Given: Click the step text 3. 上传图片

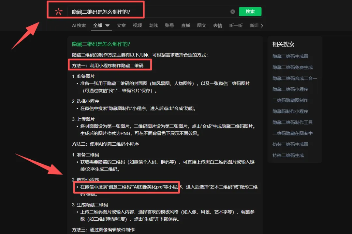Looking at the screenshot, I should point(83,119).
